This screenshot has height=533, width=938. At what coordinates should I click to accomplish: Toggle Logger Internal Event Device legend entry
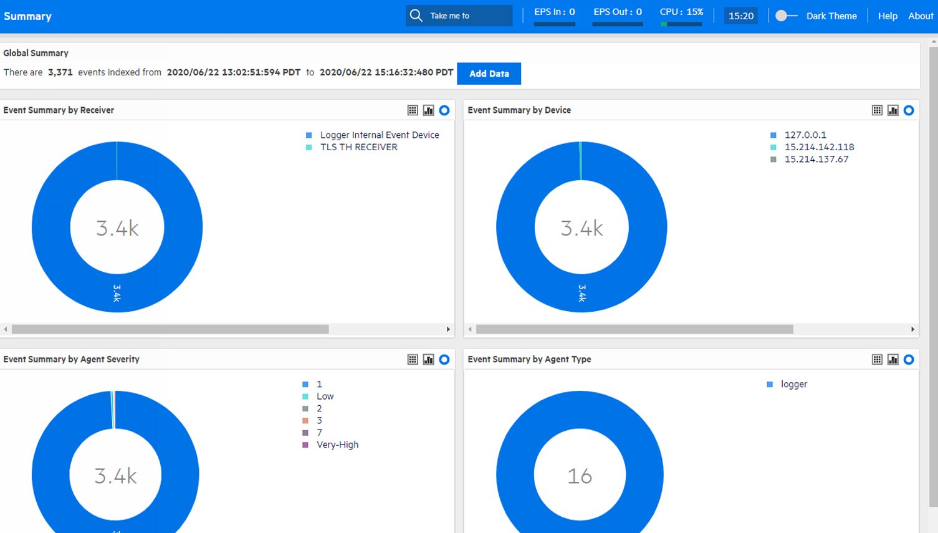[379, 135]
